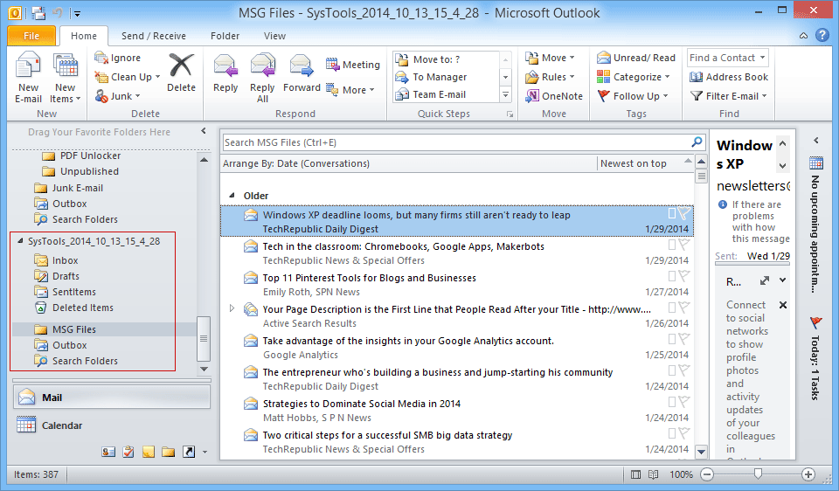Click the Notes icon in navigation bar

click(x=149, y=452)
